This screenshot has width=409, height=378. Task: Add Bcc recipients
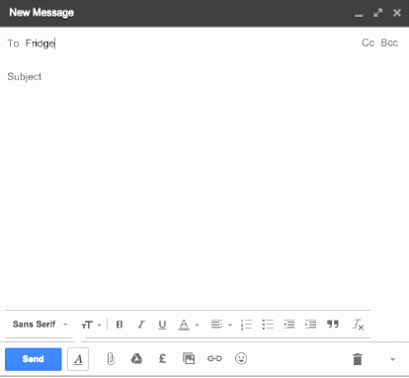389,43
